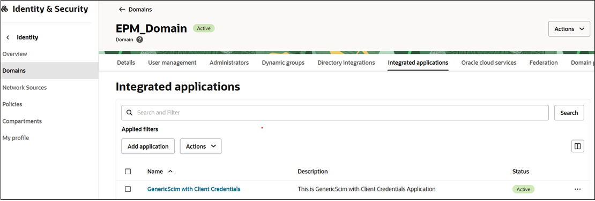Image resolution: width=595 pixels, height=201 pixels.
Task: Open GenericScim with Client Credentials link
Action: click(x=194, y=189)
